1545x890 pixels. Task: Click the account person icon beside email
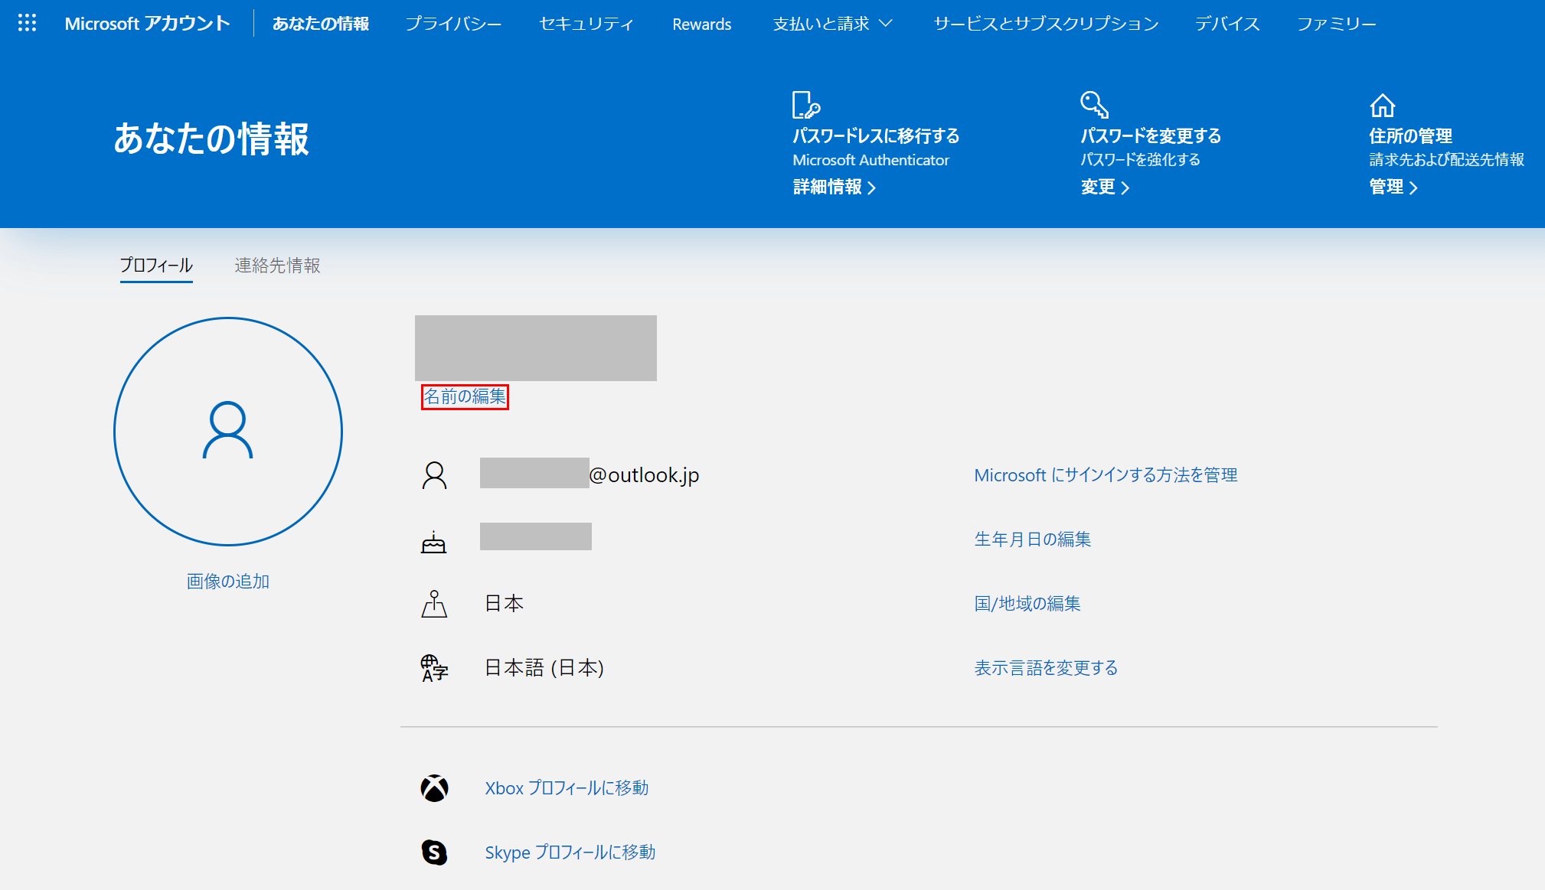(434, 475)
